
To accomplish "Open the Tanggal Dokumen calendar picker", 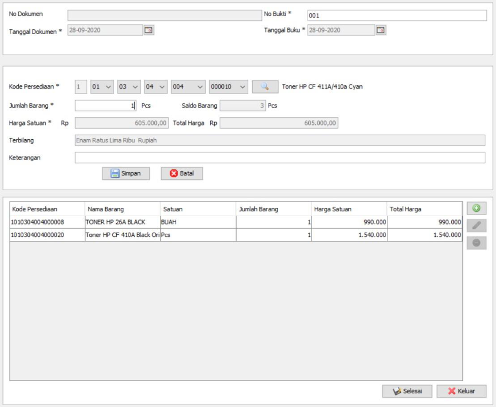I will (149, 30).
